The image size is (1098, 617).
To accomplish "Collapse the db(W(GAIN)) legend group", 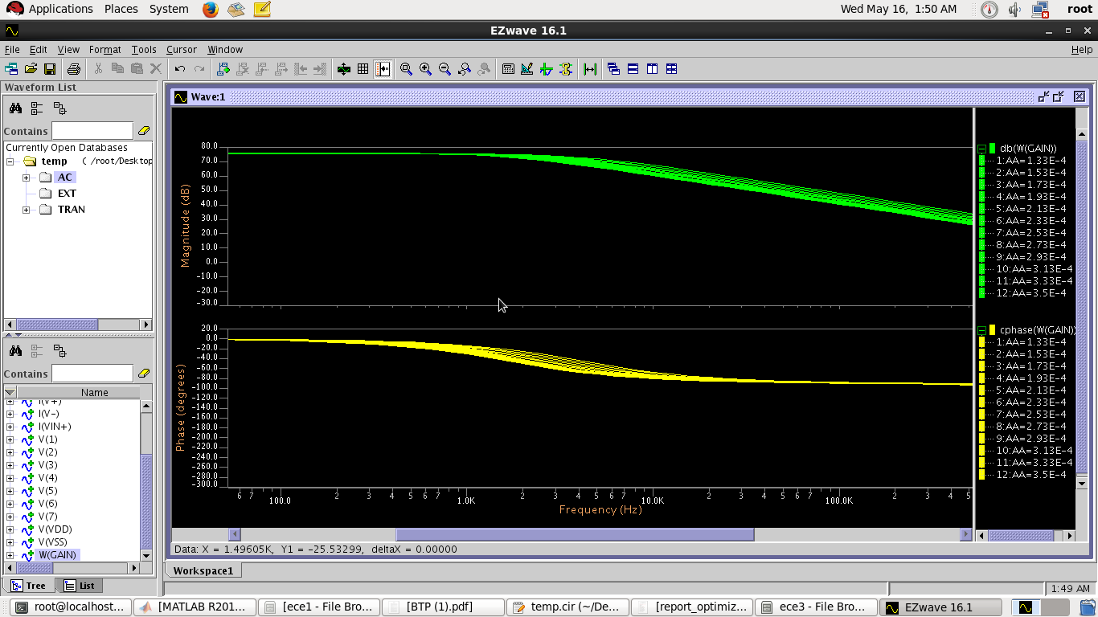I will 981,149.
